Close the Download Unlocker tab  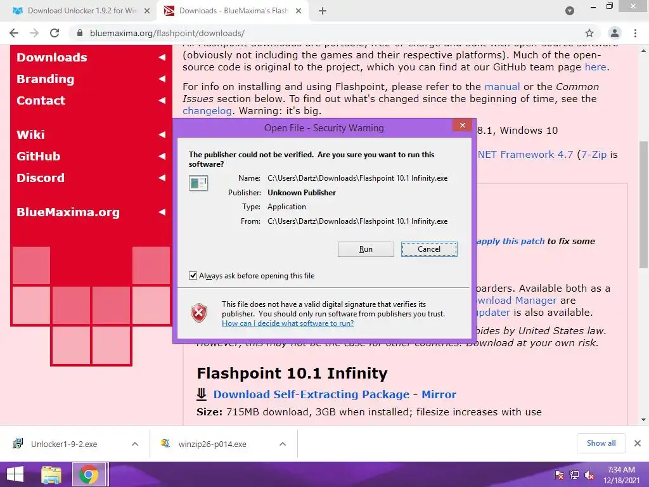tap(147, 11)
